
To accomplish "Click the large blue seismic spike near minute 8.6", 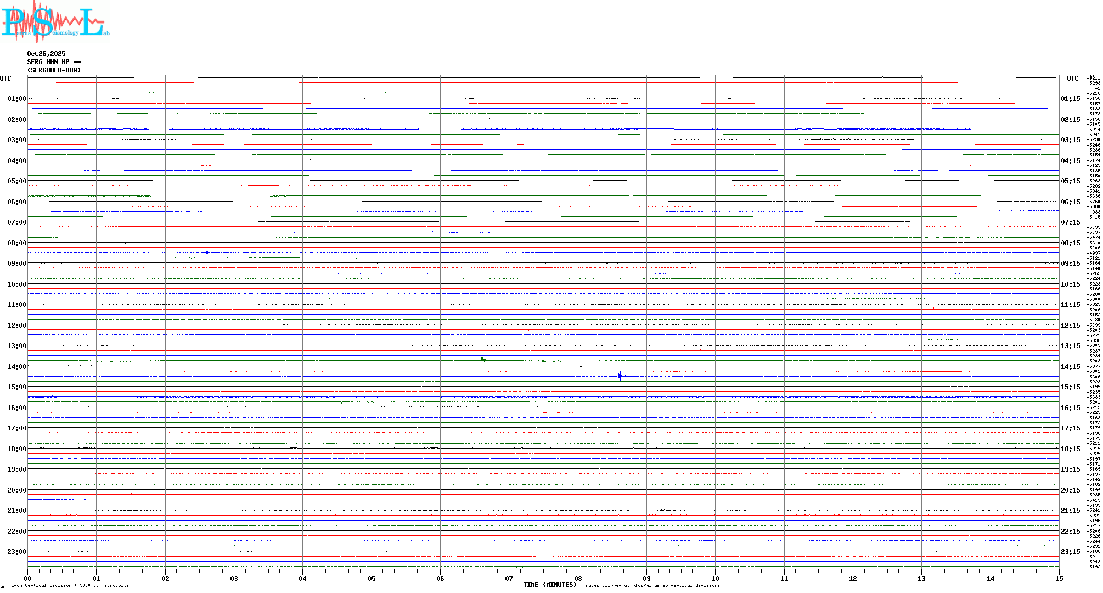I will (x=620, y=377).
